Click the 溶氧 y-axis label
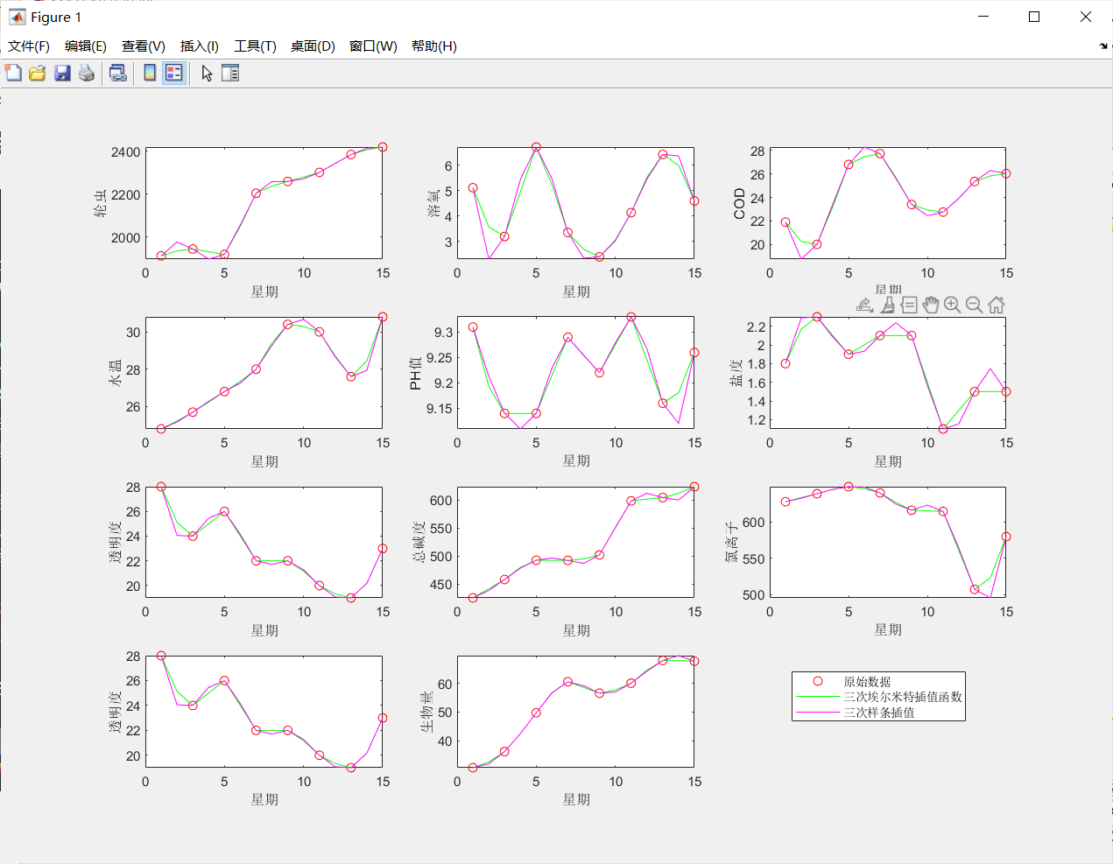 pos(433,203)
